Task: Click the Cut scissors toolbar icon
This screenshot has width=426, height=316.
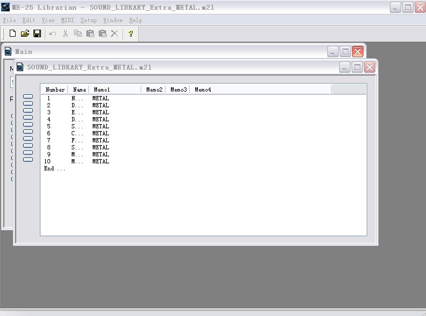Action: (x=65, y=33)
